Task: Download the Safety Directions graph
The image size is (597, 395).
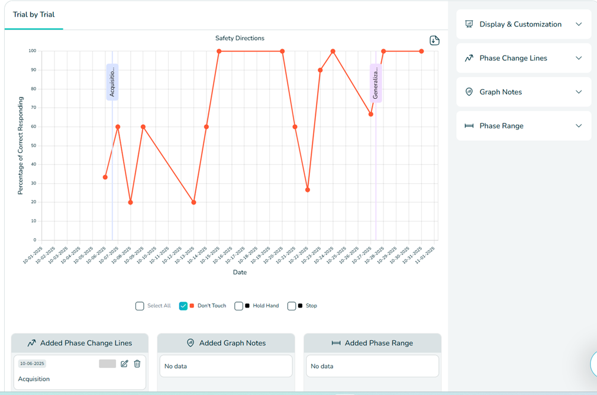Action: pos(434,40)
